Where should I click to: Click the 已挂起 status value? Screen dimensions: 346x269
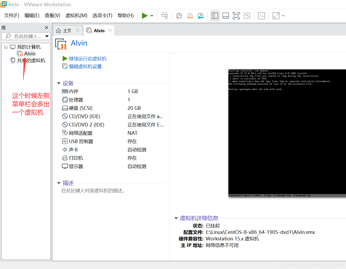pos(213,226)
